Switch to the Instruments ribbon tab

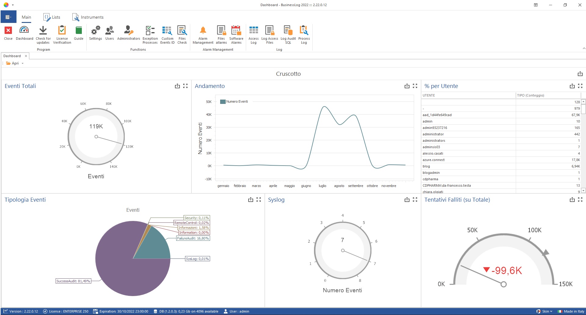point(88,17)
